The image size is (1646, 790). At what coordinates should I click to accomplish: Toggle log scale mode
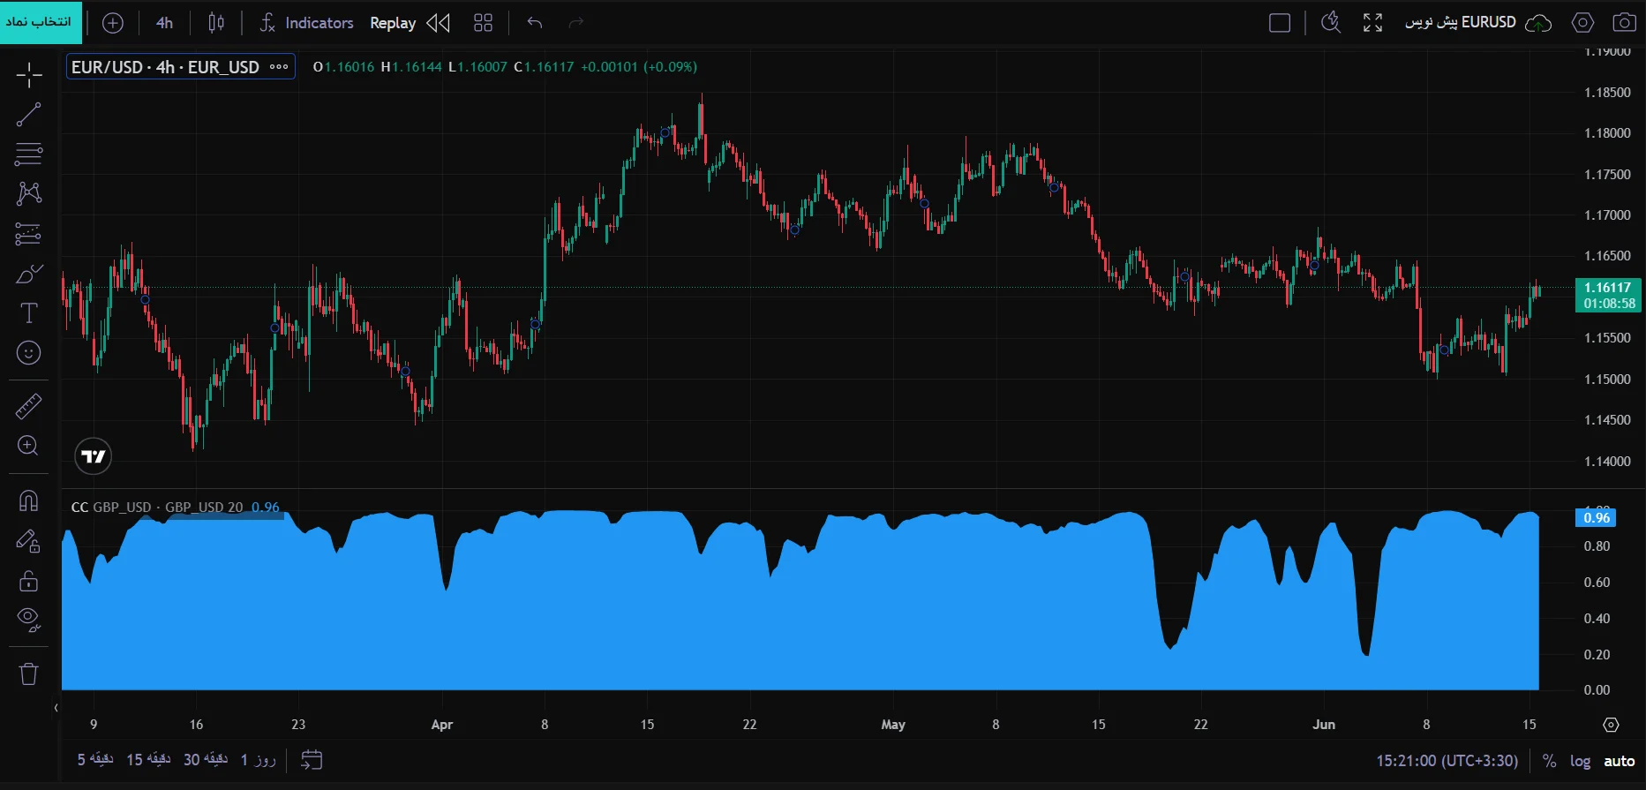(1580, 760)
